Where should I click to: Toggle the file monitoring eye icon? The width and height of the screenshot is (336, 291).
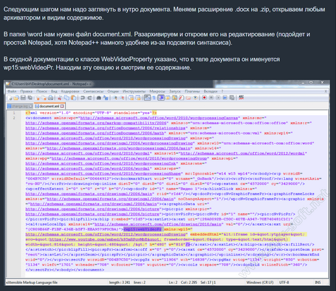195,98
